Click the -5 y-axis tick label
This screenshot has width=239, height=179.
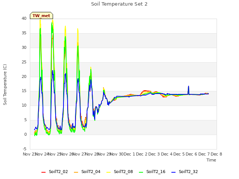[x=25, y=149]
